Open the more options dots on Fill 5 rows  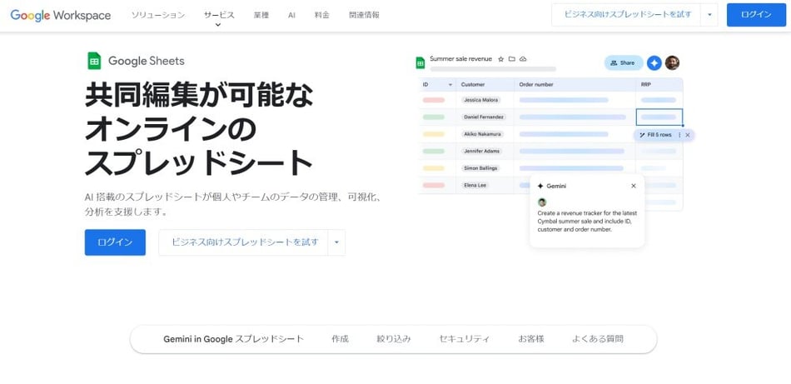point(679,135)
